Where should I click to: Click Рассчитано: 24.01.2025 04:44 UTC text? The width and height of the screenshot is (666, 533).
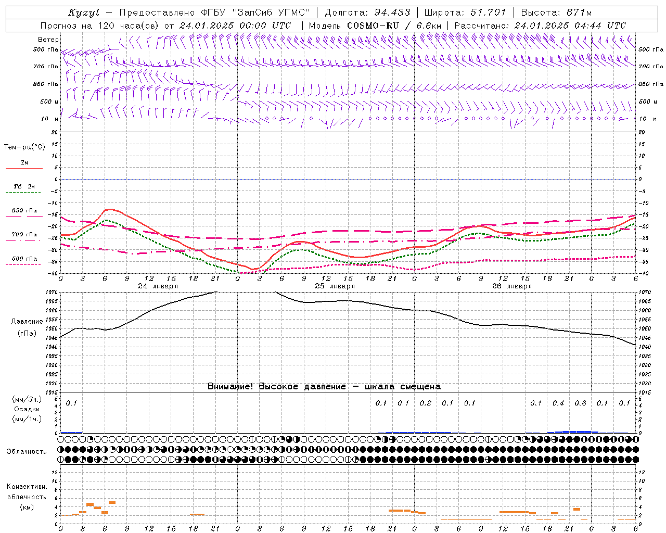(540, 26)
